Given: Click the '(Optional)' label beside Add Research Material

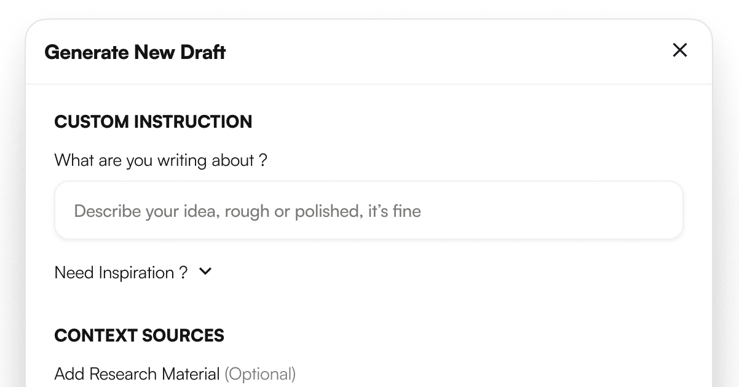Looking at the screenshot, I should tap(261, 373).
